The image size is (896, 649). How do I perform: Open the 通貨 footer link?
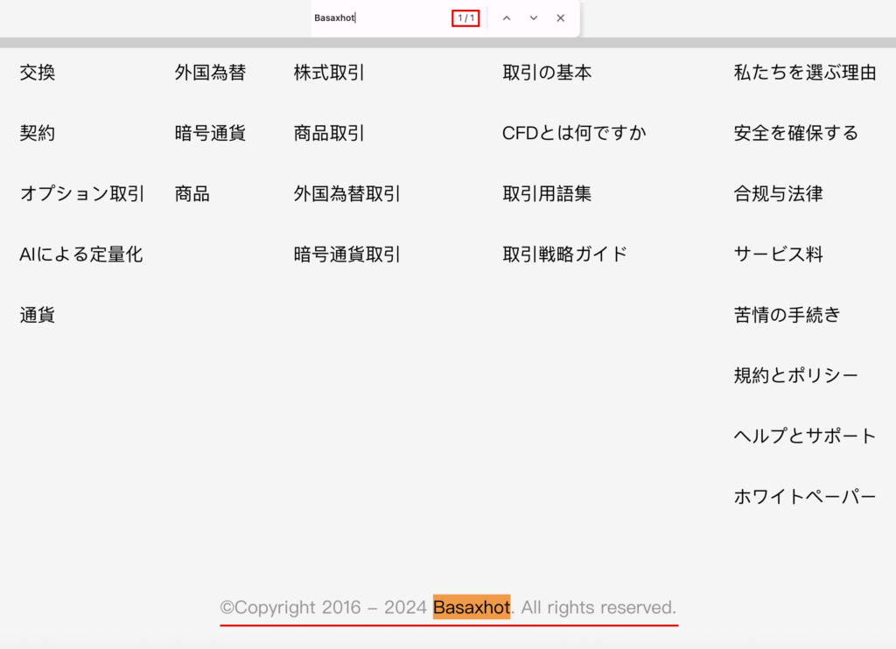(38, 315)
